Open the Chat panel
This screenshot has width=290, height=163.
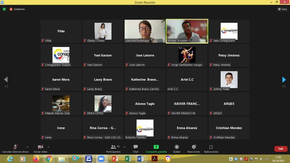click(x=136, y=147)
